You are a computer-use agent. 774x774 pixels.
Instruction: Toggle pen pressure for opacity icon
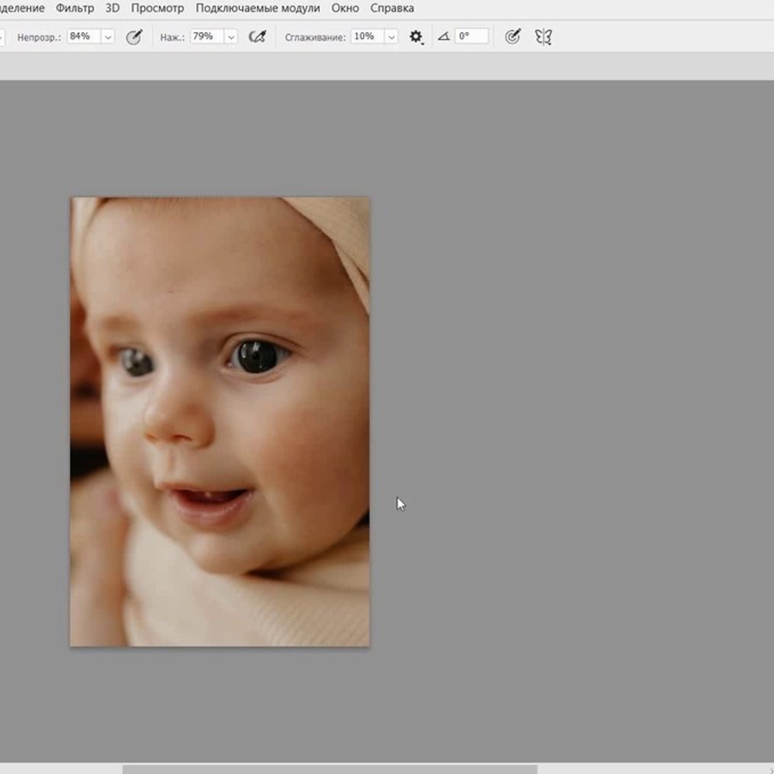pos(134,37)
